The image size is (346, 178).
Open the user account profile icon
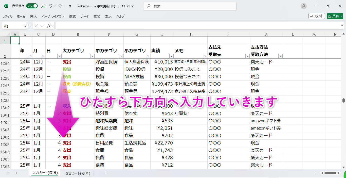click(303, 6)
